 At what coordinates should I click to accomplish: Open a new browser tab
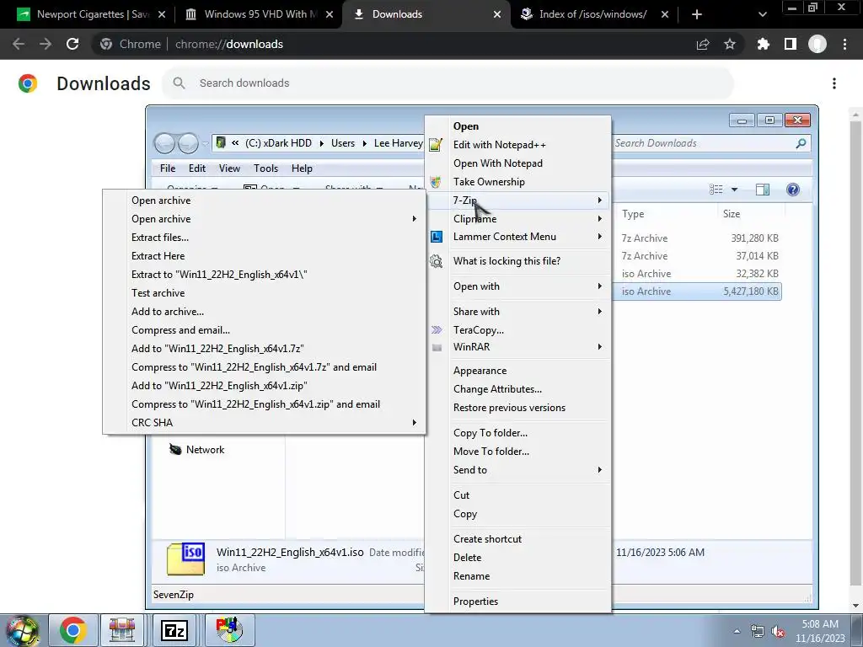tap(697, 14)
